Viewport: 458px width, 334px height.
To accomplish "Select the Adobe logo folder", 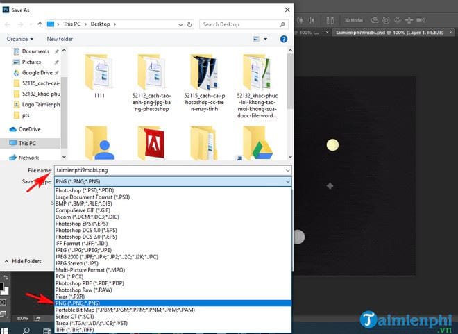I will pos(152,143).
